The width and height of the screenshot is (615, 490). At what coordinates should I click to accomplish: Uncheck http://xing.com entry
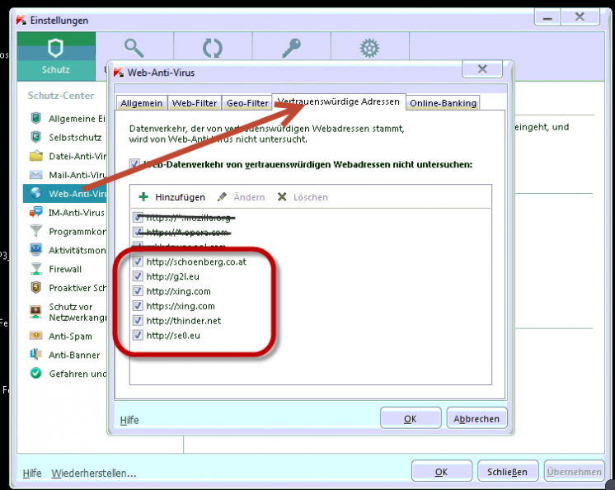138,291
